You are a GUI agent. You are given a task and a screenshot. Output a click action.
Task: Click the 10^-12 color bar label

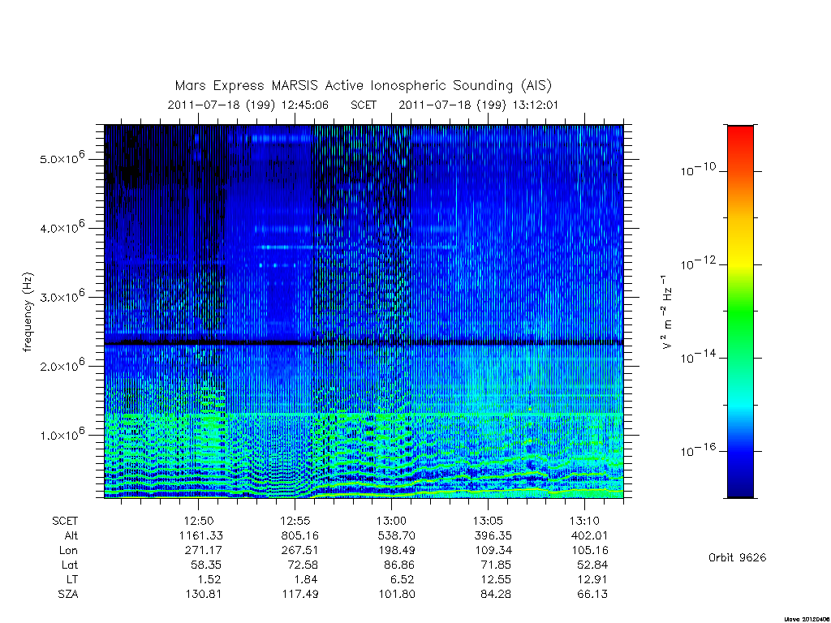click(x=698, y=264)
